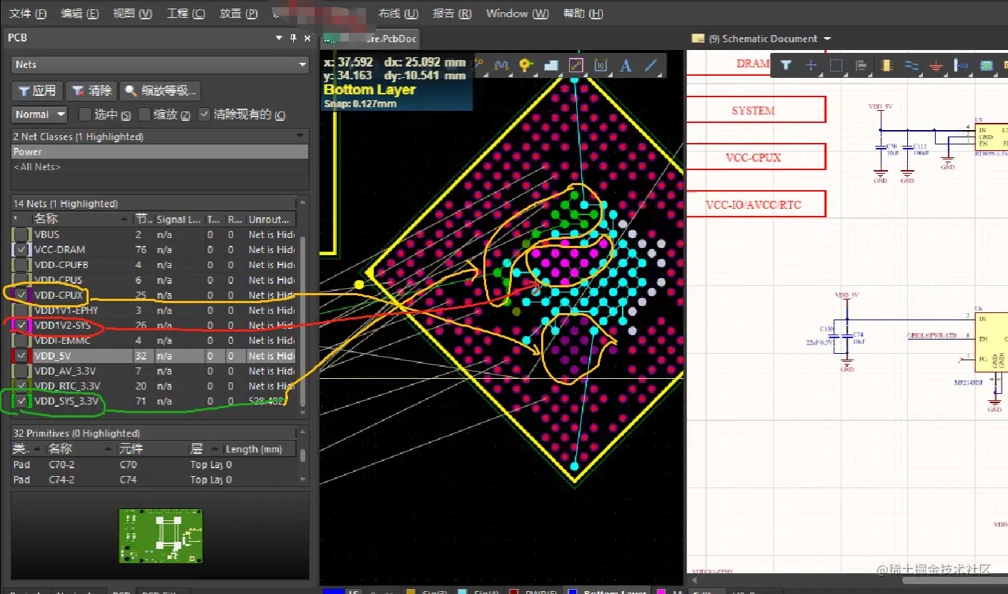Select the C74-2 pad primitive row

tap(154, 480)
